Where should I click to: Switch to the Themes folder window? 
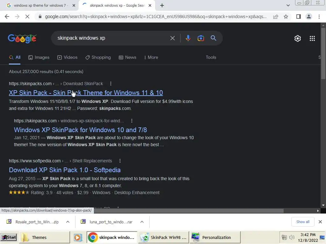[45, 237]
